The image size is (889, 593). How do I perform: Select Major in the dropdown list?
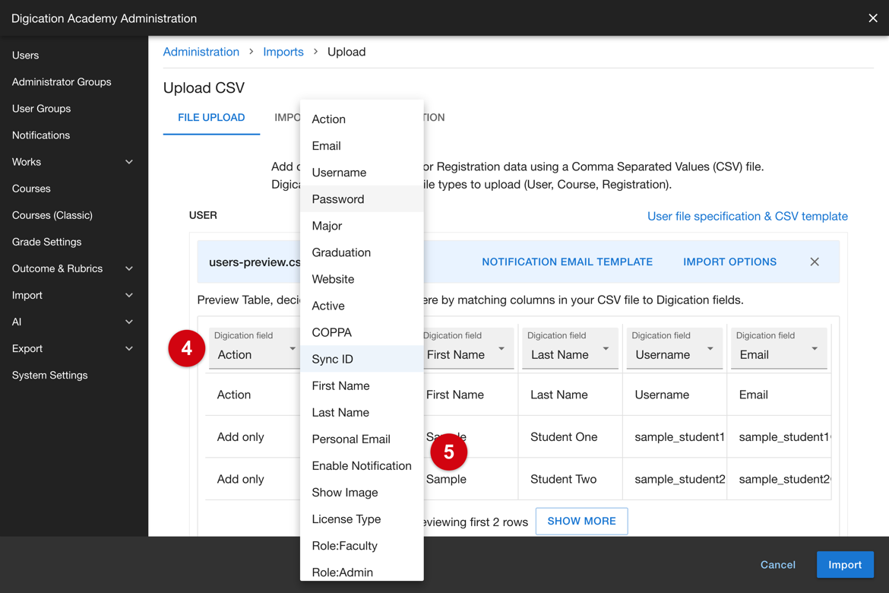tap(362, 226)
